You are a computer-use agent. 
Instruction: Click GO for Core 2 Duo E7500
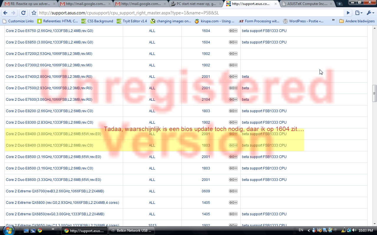pos(233,88)
